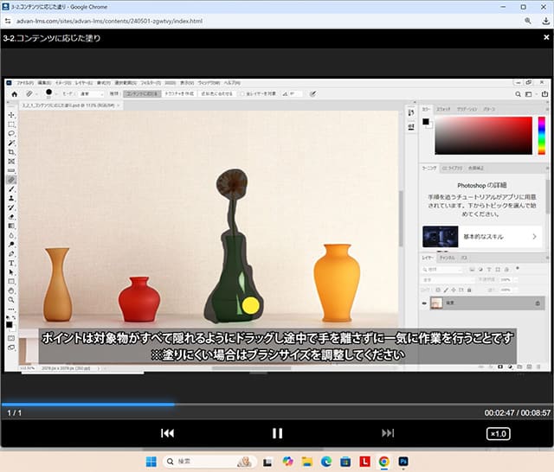Open the Filter menu in Photoshop

tap(151, 83)
